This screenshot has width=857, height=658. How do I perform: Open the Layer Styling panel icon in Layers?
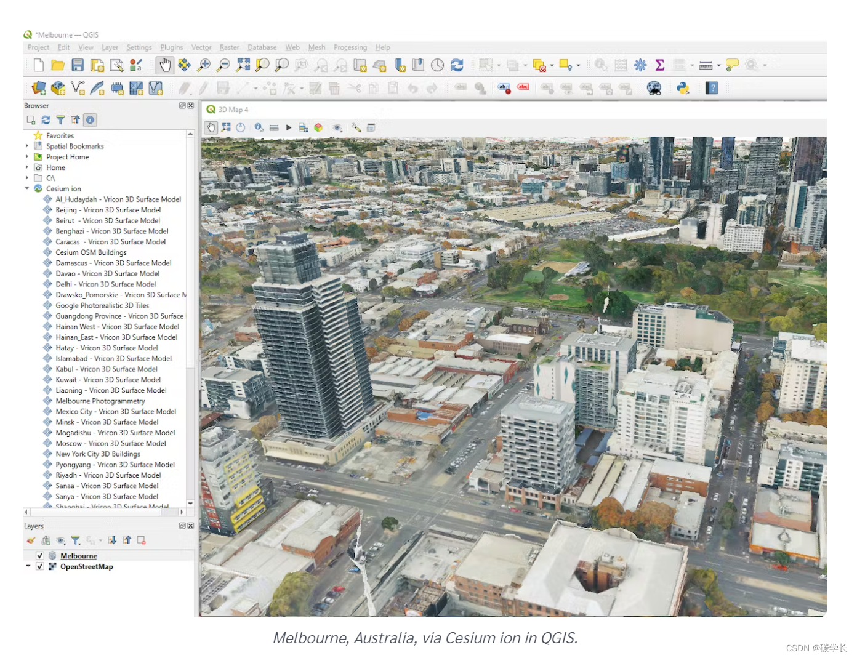coord(31,540)
